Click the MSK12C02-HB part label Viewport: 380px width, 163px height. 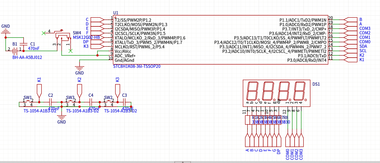click(x=86, y=38)
